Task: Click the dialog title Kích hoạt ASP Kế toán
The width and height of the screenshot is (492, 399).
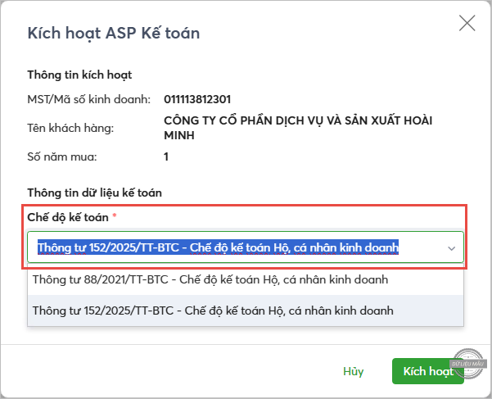Action: tap(114, 34)
